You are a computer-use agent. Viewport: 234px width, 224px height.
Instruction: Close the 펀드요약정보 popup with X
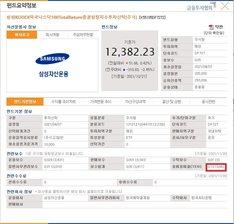click(225, 6)
